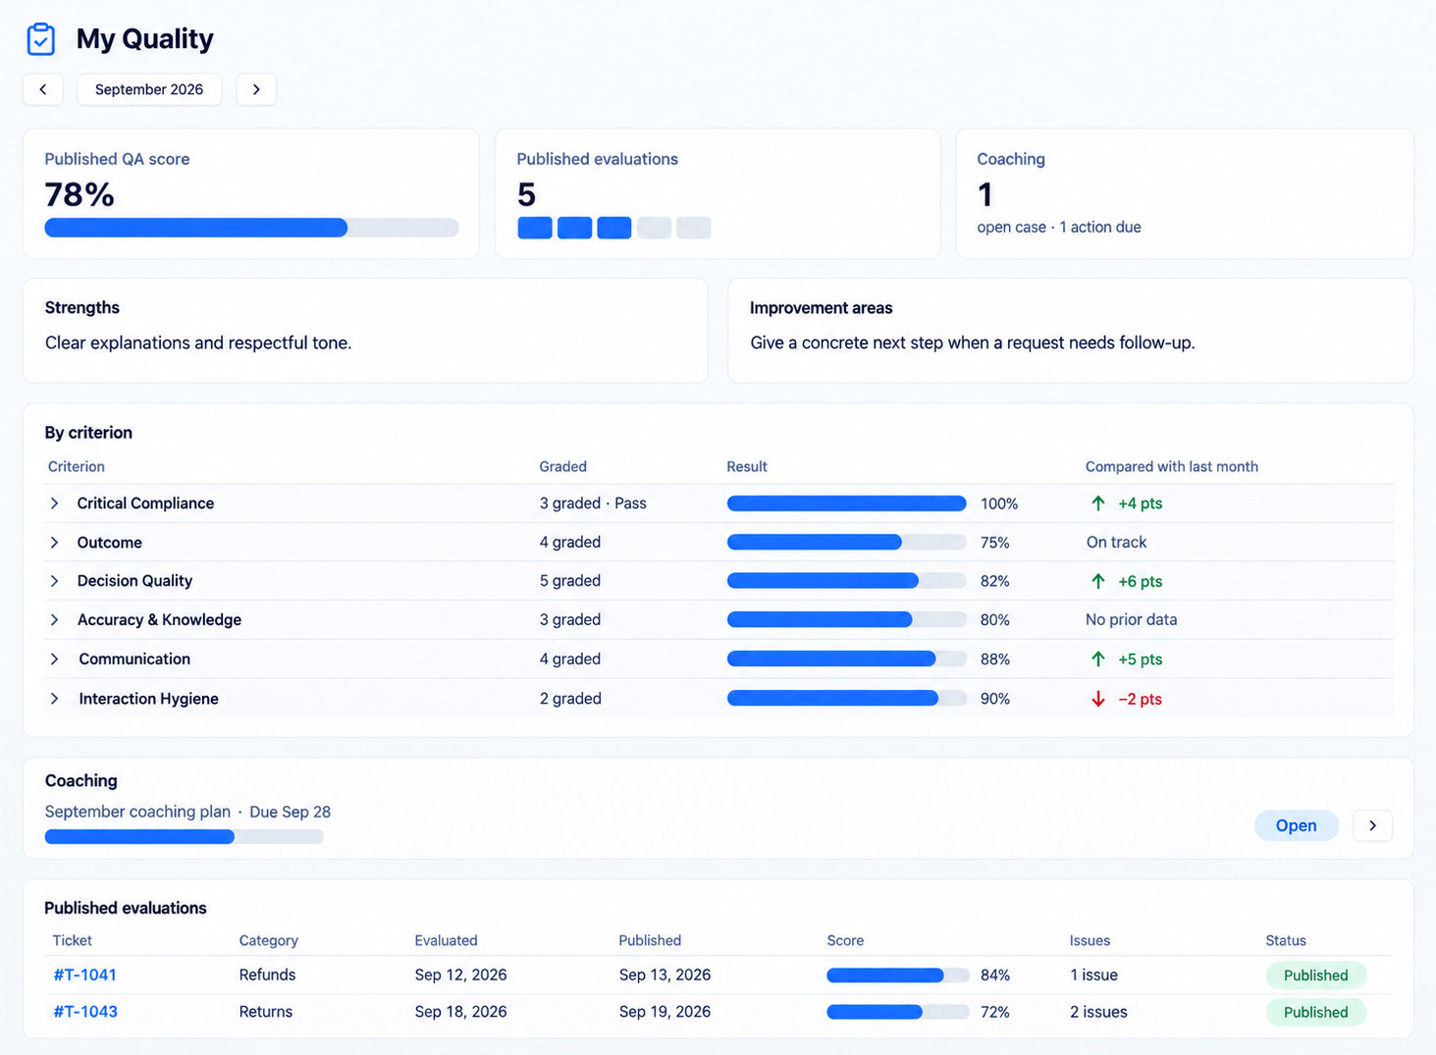Click the up arrow beside +4 pts

coord(1098,503)
